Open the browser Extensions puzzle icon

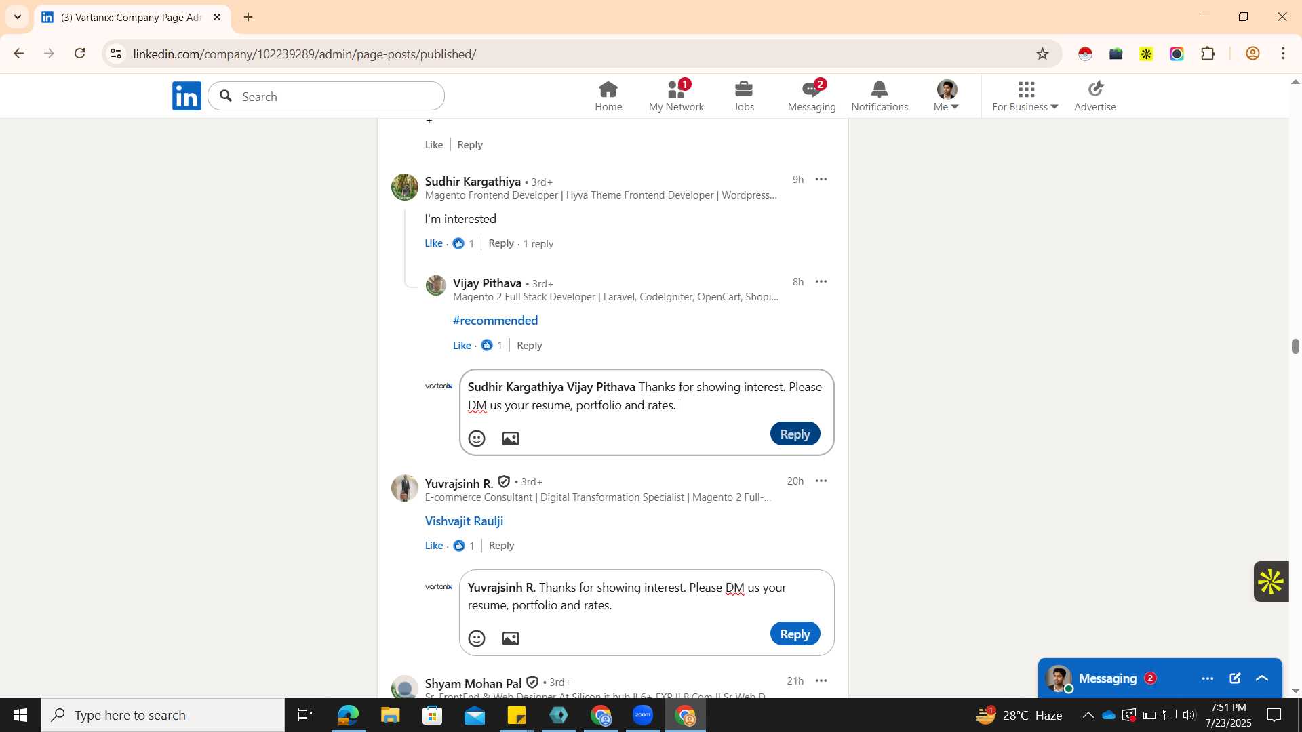pyautogui.click(x=1208, y=54)
